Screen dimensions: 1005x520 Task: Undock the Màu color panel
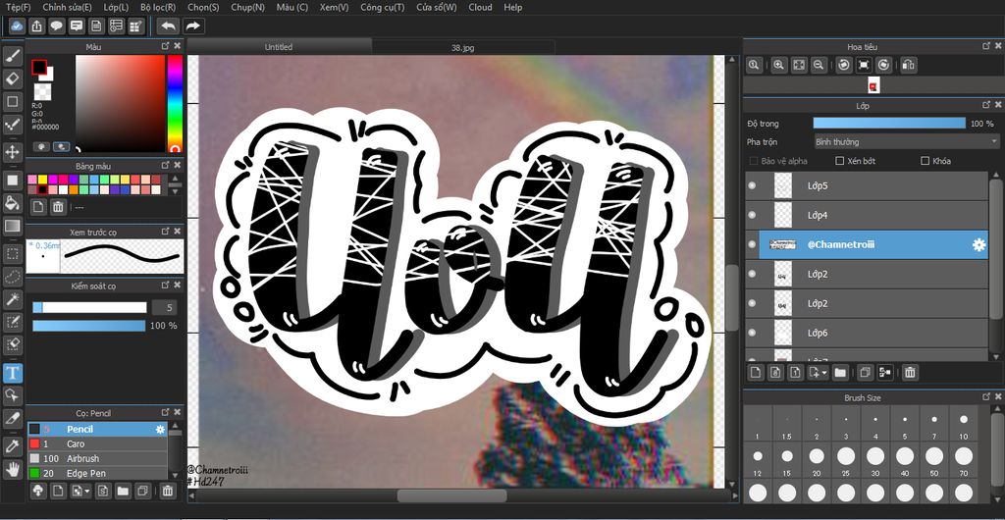click(165, 46)
